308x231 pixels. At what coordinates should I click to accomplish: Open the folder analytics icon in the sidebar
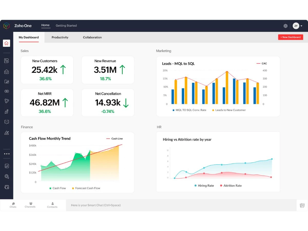tap(7, 82)
